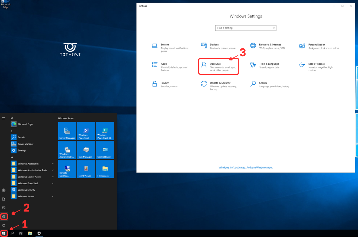
Task: Open Remote Desktop tile
Action: pos(67,169)
